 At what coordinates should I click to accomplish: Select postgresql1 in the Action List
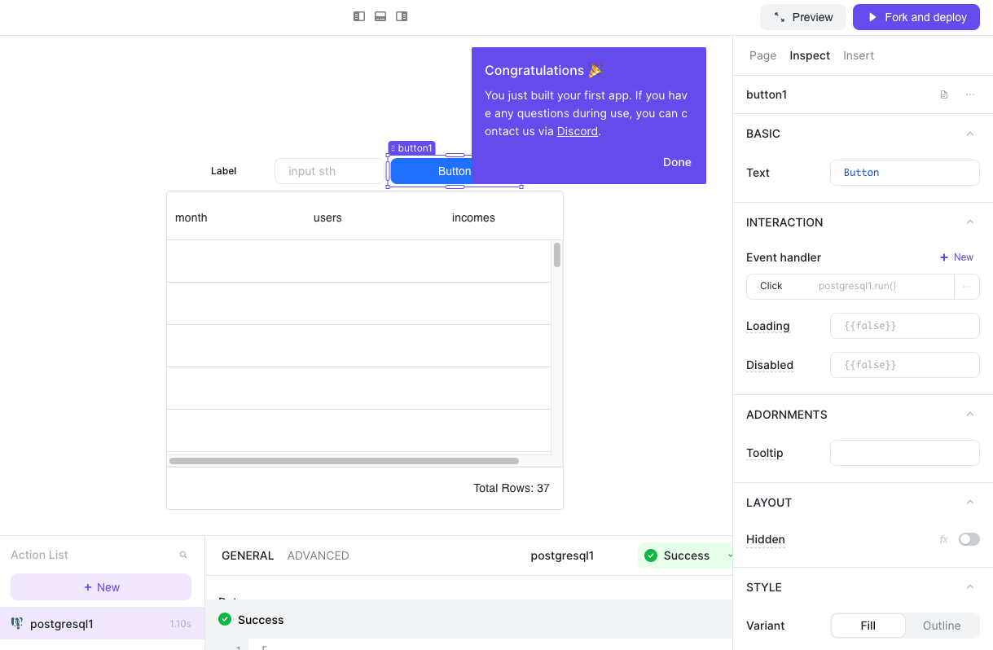(x=102, y=624)
